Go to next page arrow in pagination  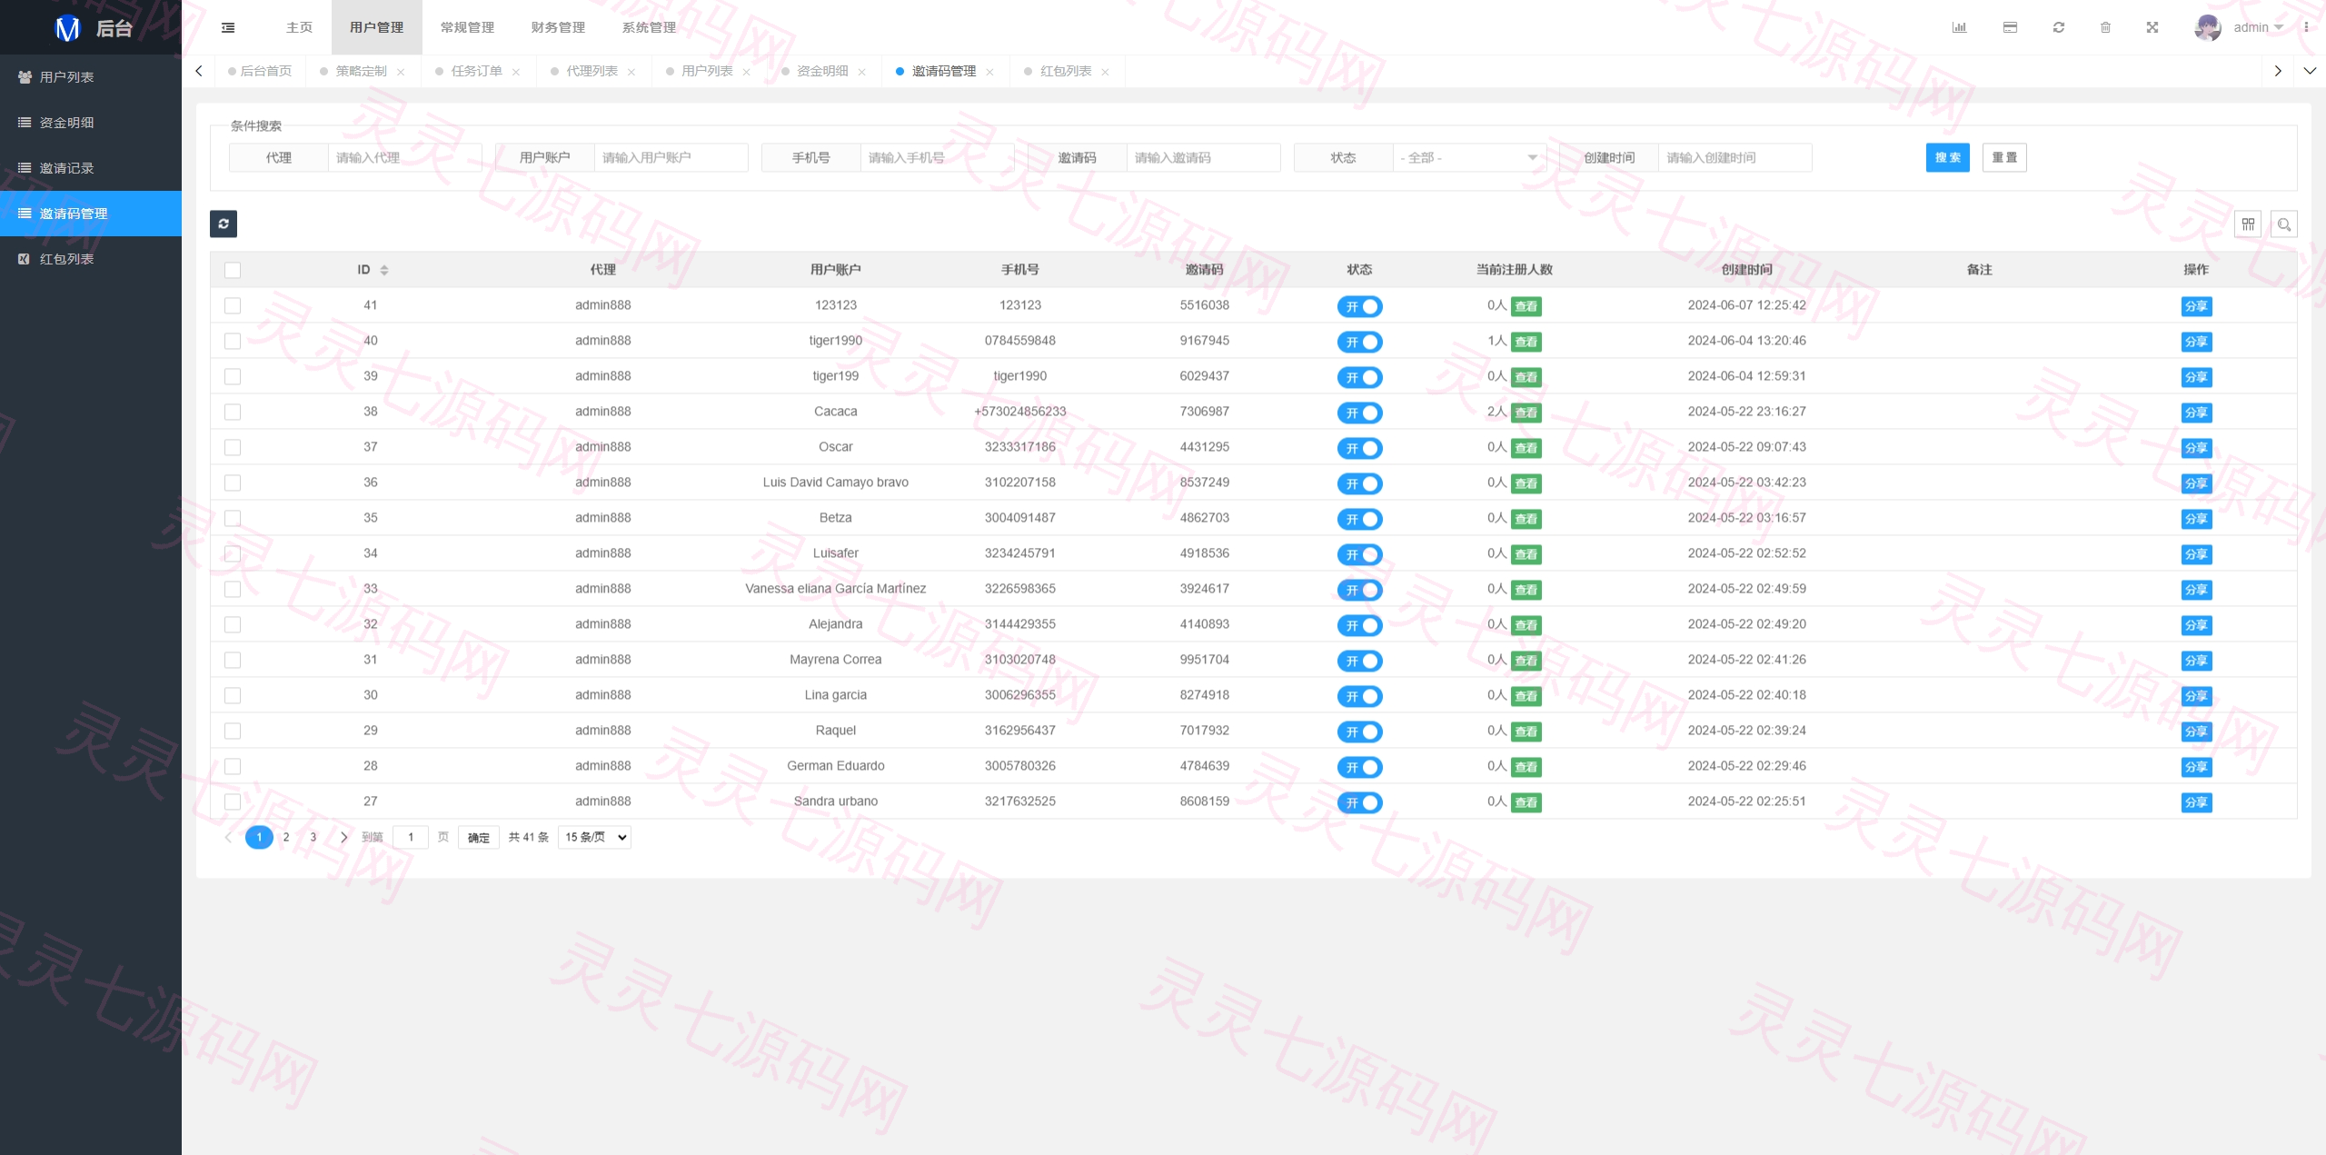pyautogui.click(x=343, y=837)
